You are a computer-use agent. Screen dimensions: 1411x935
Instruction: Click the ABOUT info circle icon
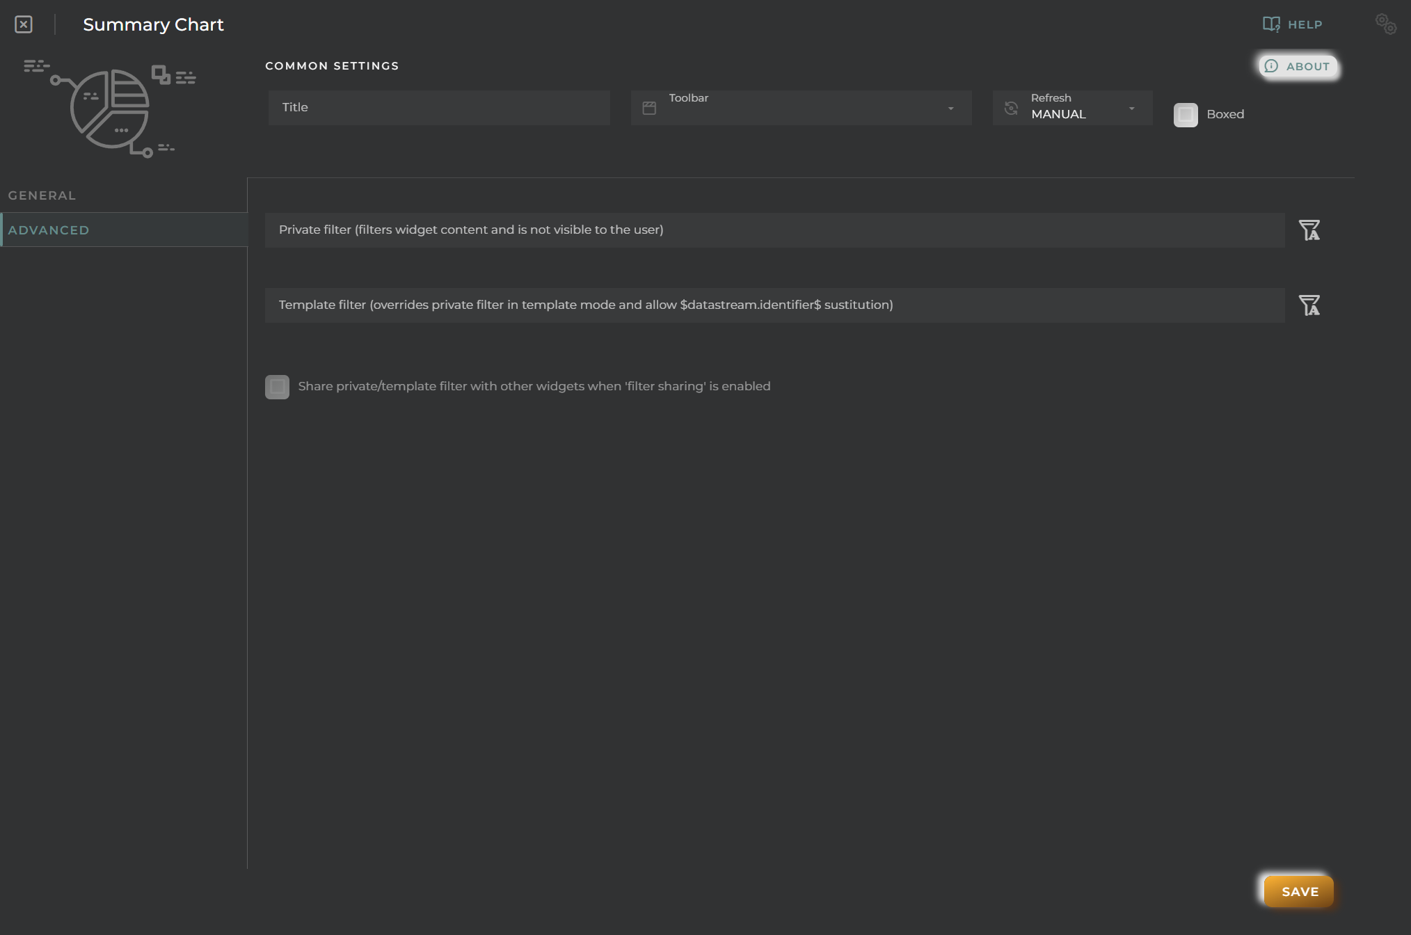point(1270,65)
